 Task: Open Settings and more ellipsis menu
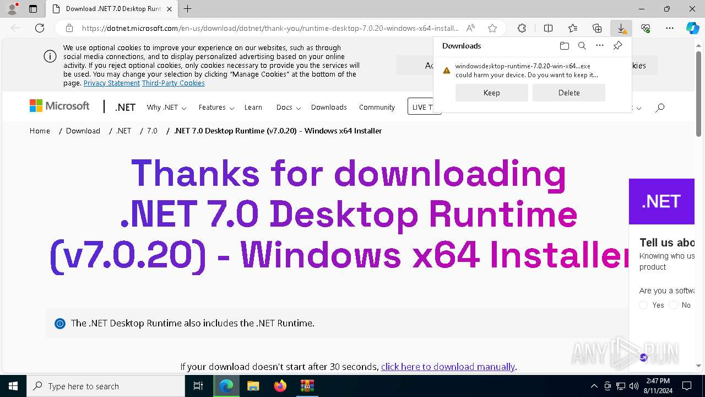pyautogui.click(x=670, y=28)
